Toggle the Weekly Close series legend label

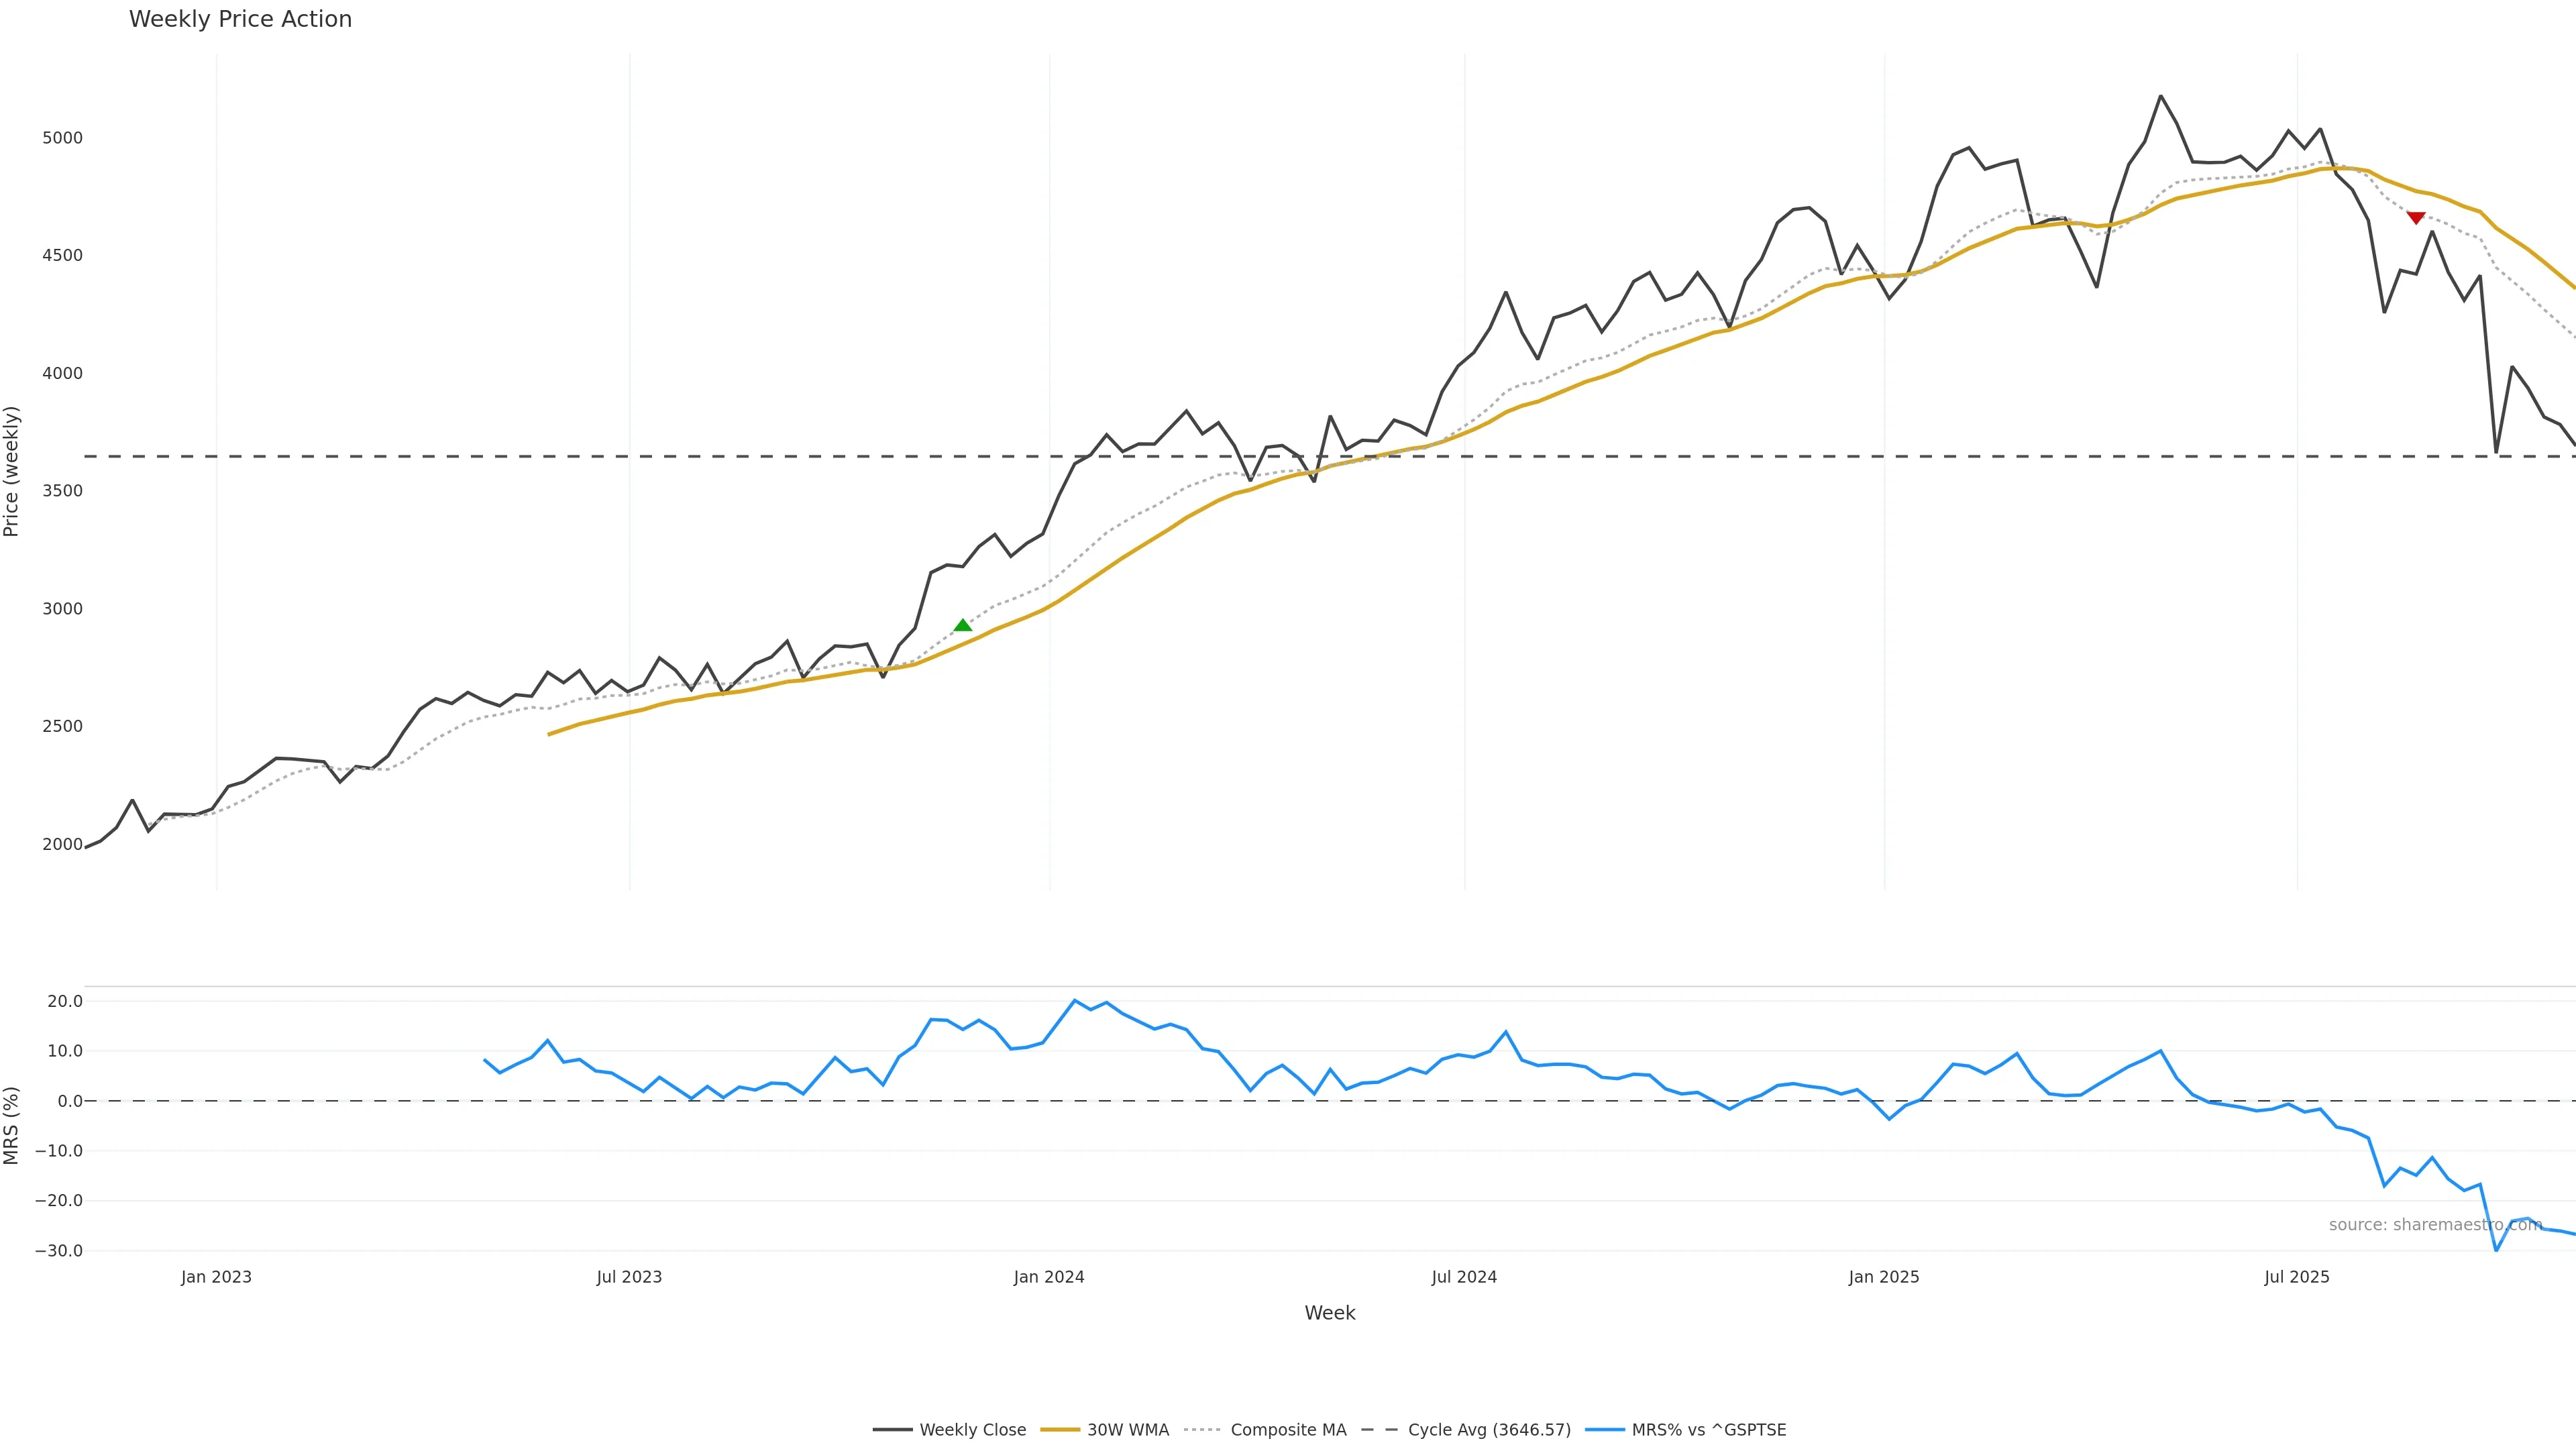point(972,1430)
